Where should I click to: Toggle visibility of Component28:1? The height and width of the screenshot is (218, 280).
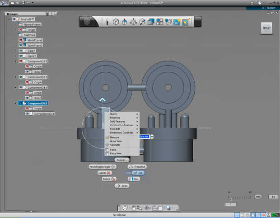(x=21, y=61)
